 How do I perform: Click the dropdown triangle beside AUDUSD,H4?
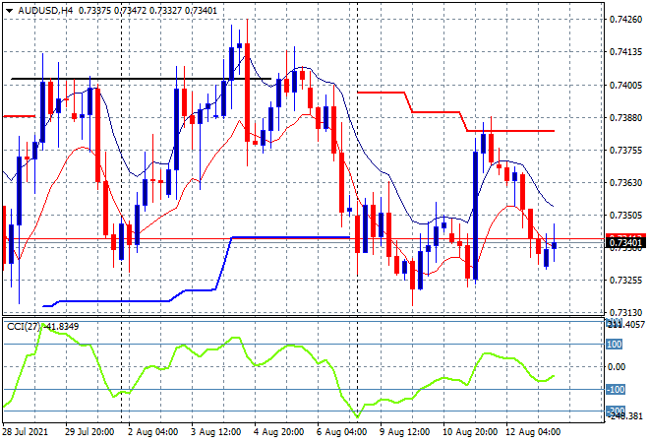(9, 11)
